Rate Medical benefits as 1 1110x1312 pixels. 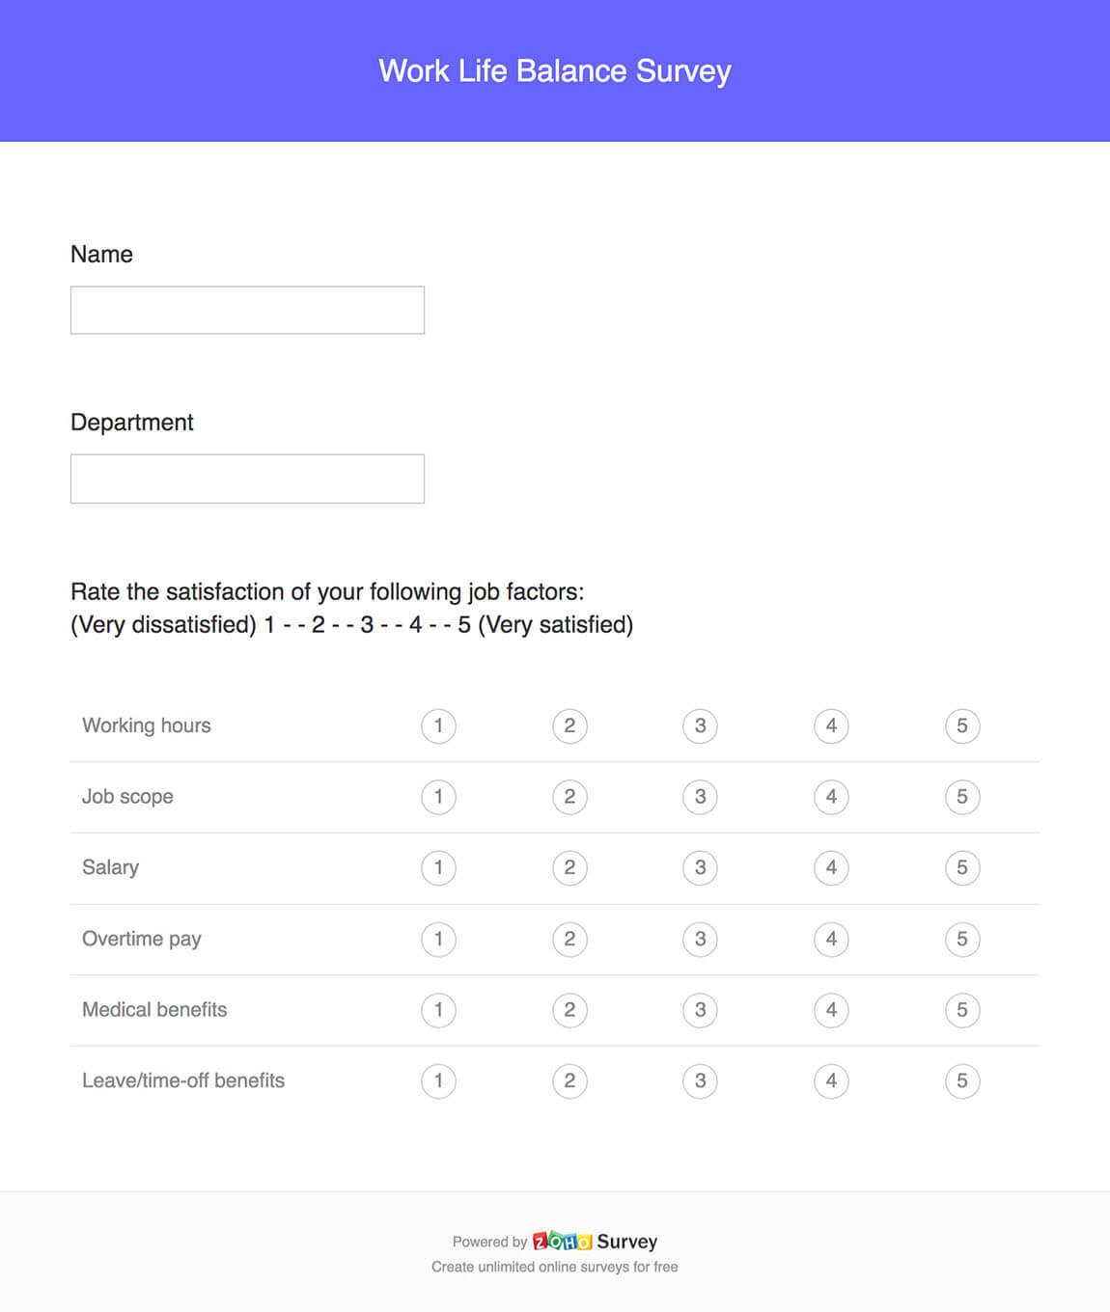click(438, 1010)
